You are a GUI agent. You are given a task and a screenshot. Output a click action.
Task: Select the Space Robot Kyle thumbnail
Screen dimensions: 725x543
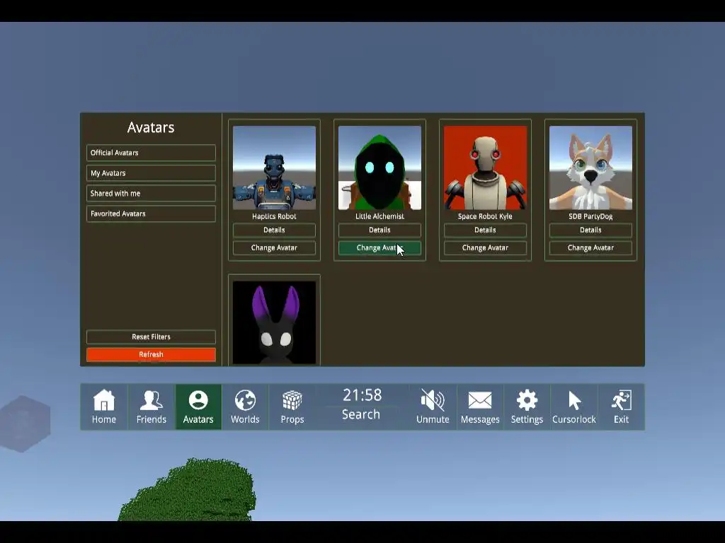tap(485, 168)
